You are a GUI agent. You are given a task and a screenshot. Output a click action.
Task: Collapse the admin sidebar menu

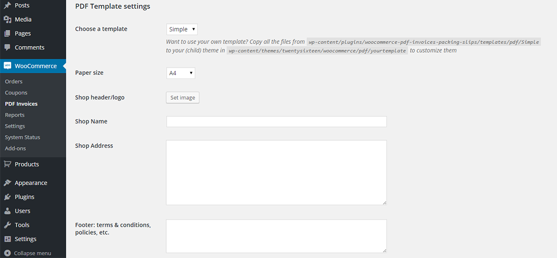click(28, 253)
